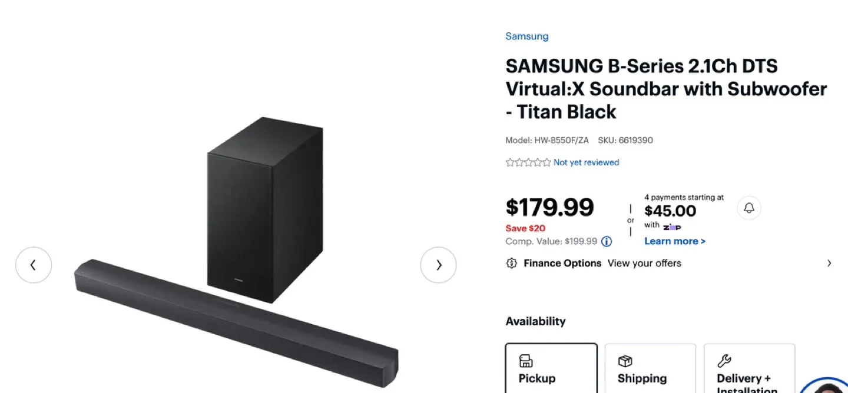The height and width of the screenshot is (393, 848).
Task: Select the Pickup availability option
Action: click(x=551, y=368)
